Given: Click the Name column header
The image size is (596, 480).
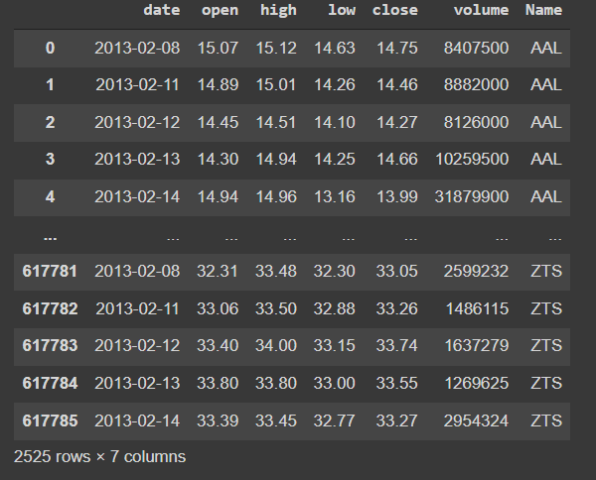Looking at the screenshot, I should (543, 10).
